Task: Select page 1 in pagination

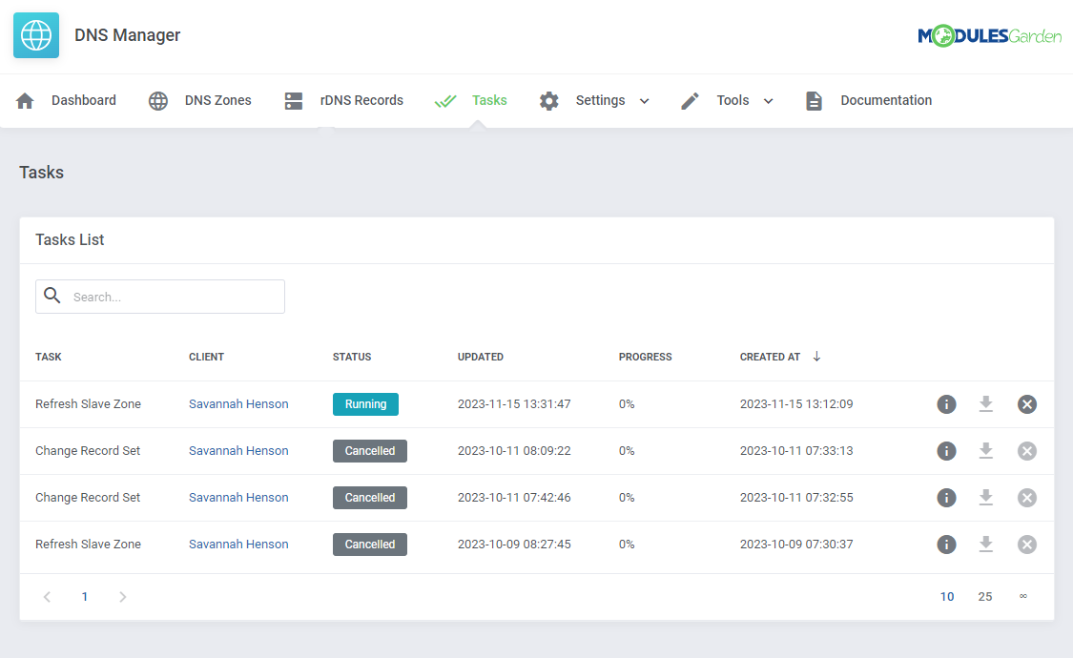Action: (85, 597)
